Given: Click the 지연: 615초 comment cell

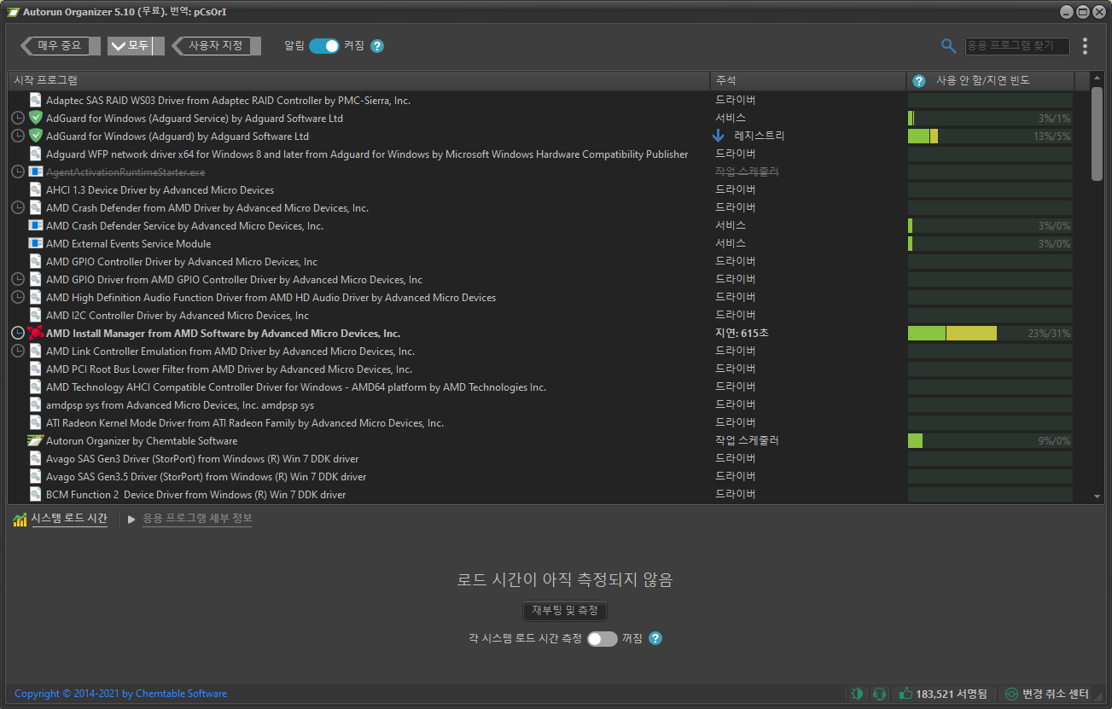Looking at the screenshot, I should click(x=742, y=333).
